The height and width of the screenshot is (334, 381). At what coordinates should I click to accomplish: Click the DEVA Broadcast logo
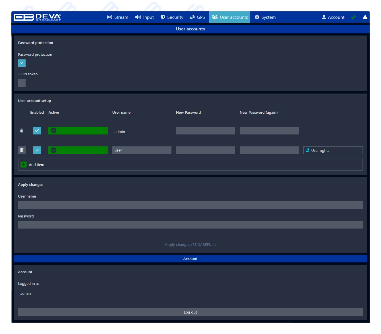(x=37, y=17)
